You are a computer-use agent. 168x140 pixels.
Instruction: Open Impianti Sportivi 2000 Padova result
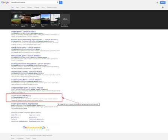coord(21,96)
